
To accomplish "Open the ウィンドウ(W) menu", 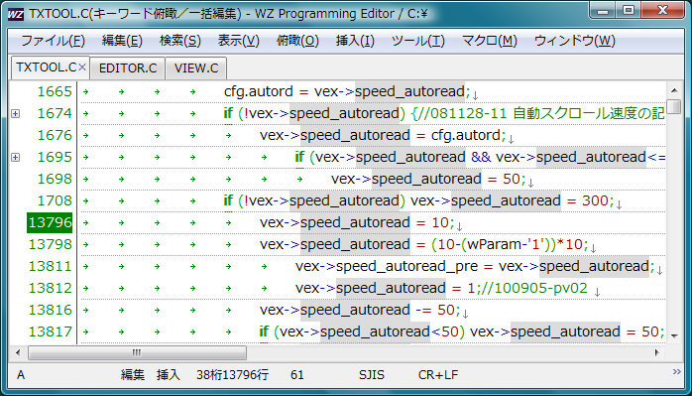I will click(x=575, y=41).
